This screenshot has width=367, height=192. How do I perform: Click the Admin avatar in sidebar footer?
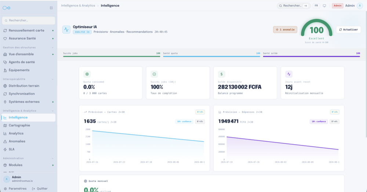[x=7, y=179]
